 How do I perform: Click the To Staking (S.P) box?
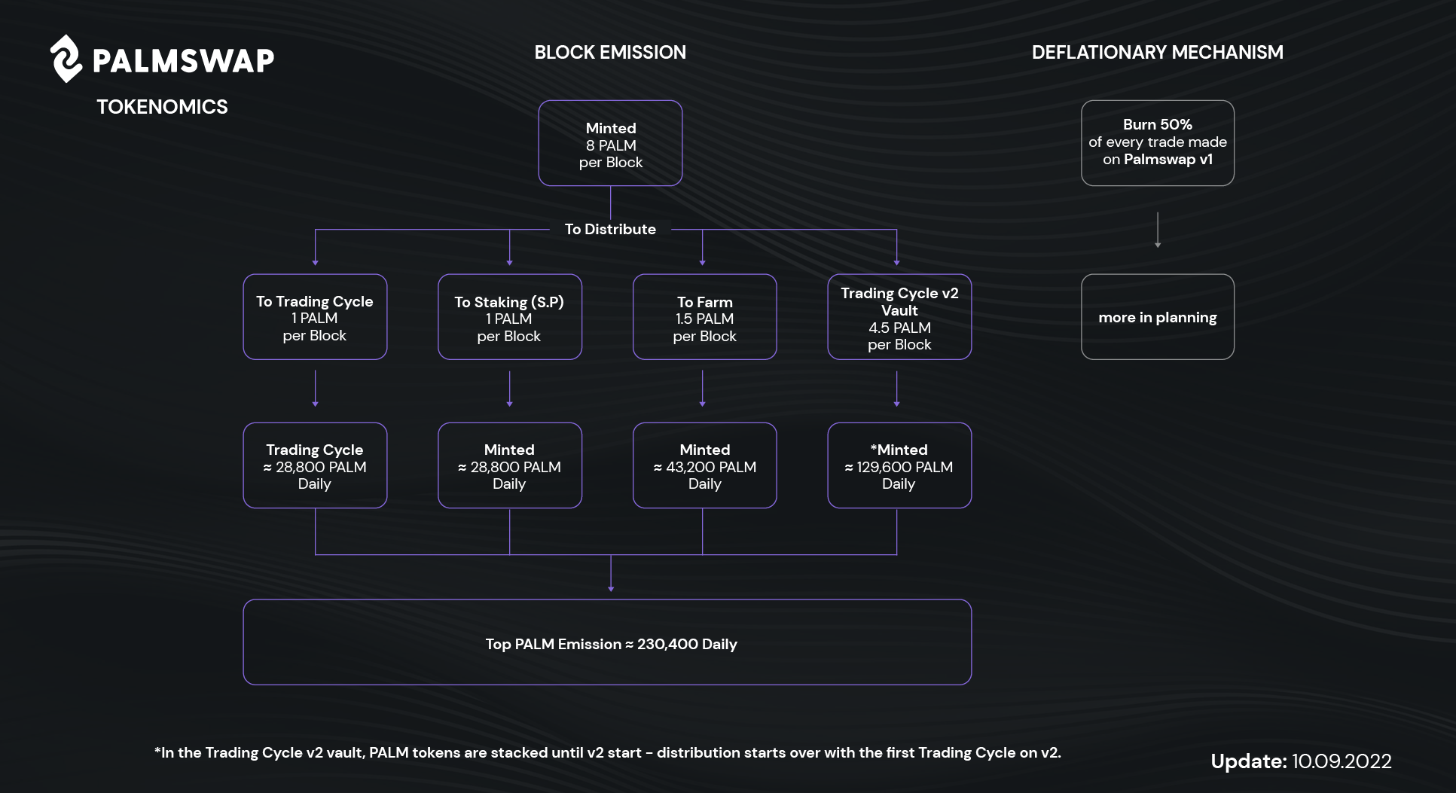510,317
